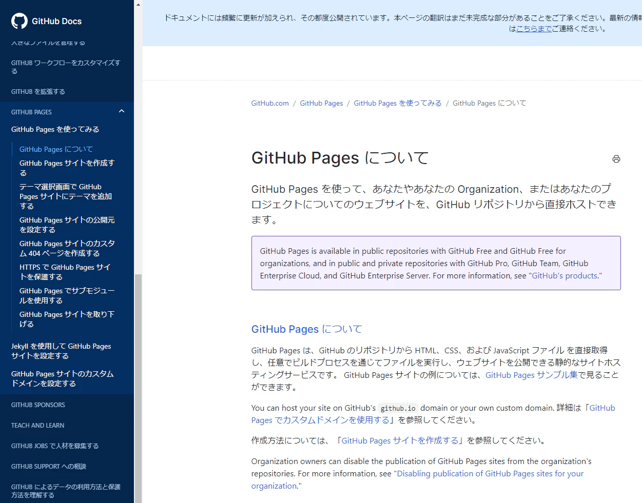Screen dimensions: 642x503
Task: Click 'GitHub Pages について' current breadcrumb
Action: point(489,103)
